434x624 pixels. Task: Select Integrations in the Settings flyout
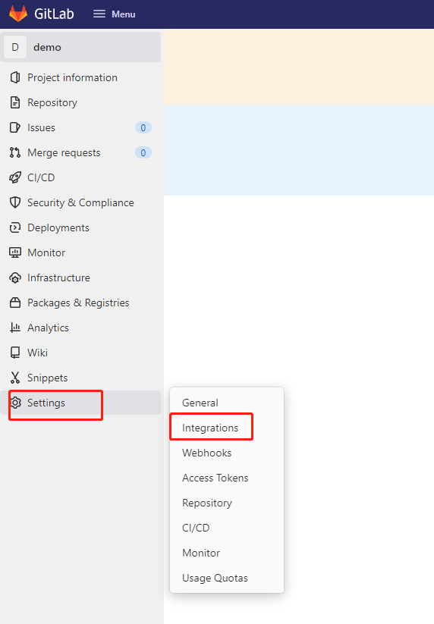coord(210,428)
